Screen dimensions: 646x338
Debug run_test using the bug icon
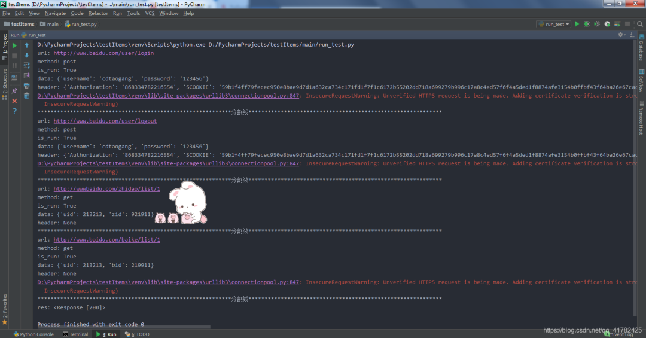(x=587, y=24)
